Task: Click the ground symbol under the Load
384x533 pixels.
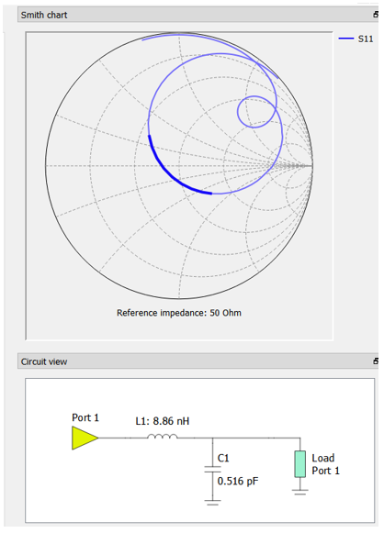Action: (x=299, y=492)
